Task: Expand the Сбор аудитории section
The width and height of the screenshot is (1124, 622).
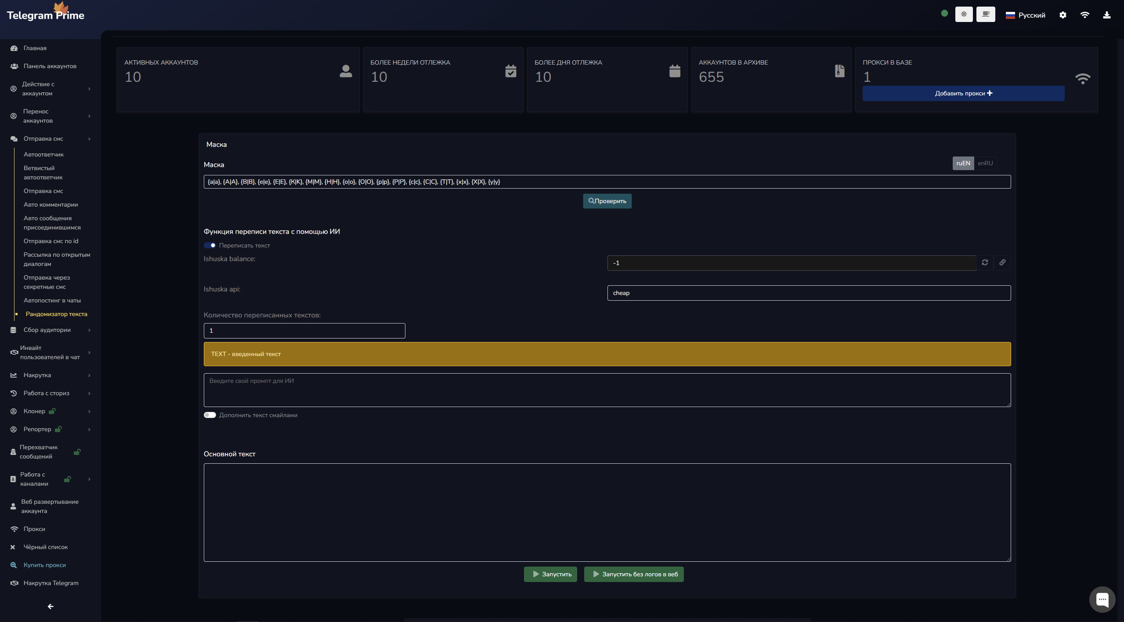Action: [x=51, y=330]
